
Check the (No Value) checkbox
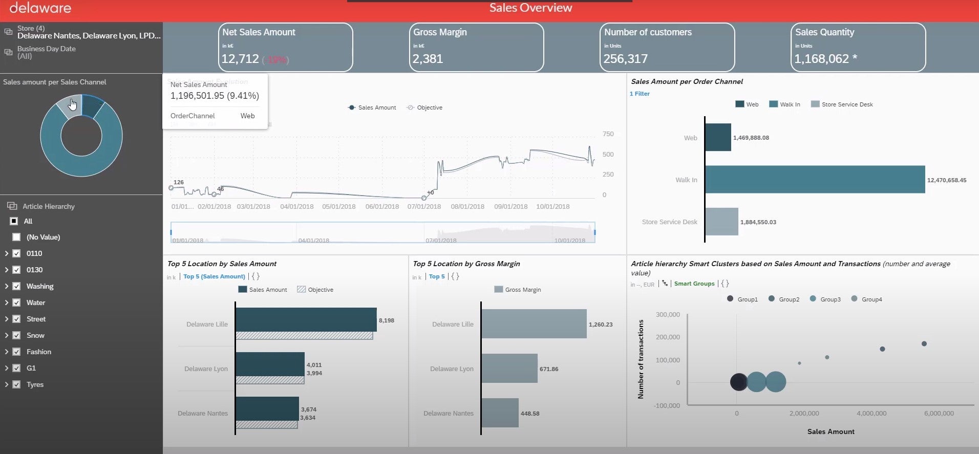tap(16, 237)
